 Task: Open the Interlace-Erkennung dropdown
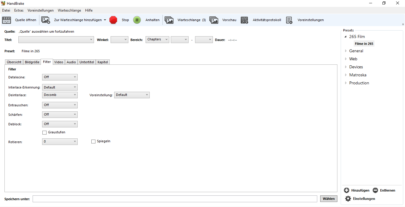click(x=60, y=87)
